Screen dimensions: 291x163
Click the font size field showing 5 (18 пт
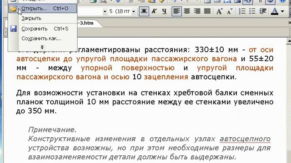coord(120,12)
